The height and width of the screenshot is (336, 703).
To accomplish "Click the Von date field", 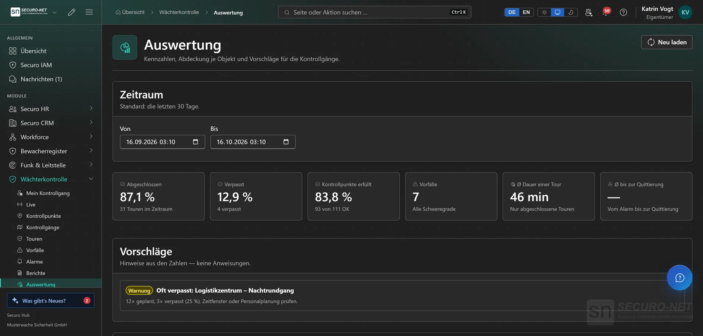I will click(x=162, y=142).
